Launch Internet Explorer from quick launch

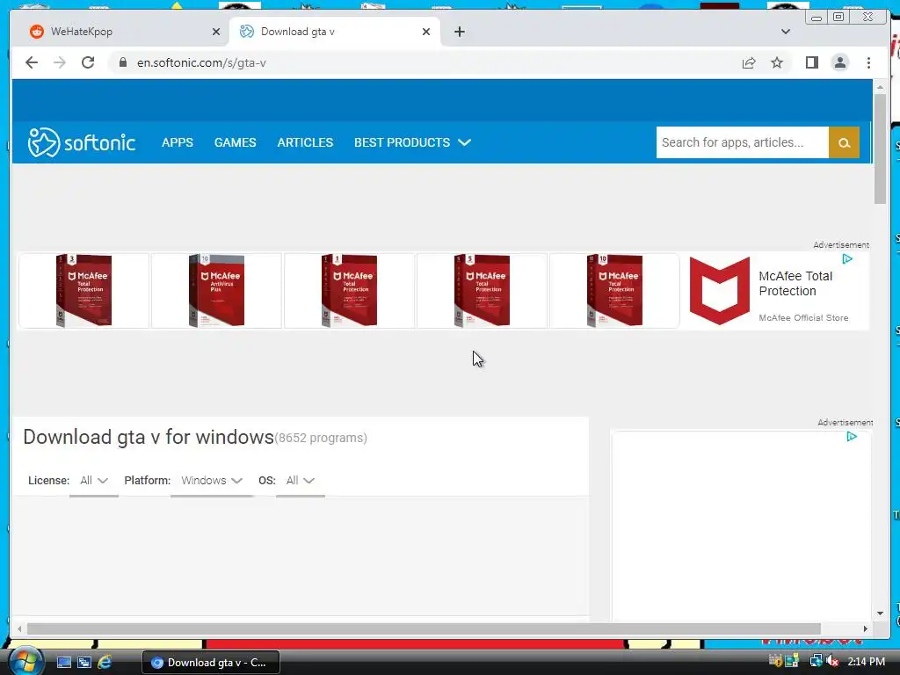click(x=105, y=663)
